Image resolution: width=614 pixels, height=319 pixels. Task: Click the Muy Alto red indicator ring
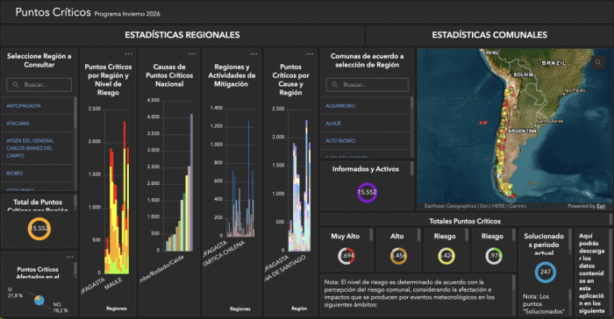[x=346, y=256]
